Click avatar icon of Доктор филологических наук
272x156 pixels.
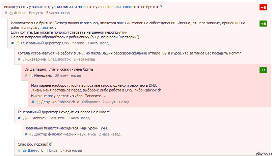pos(31,134)
